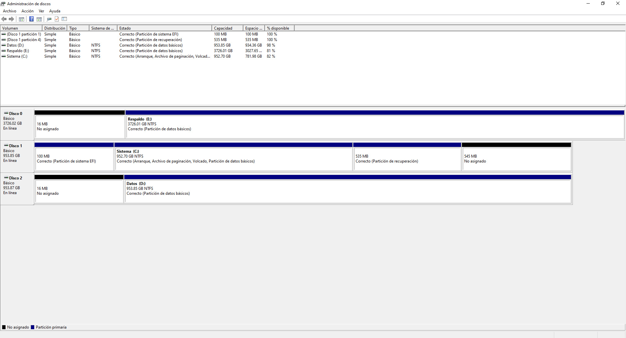Viewport: 626px width, 338px height.
Task: Sort by the Espacio... column header
Action: click(254, 28)
